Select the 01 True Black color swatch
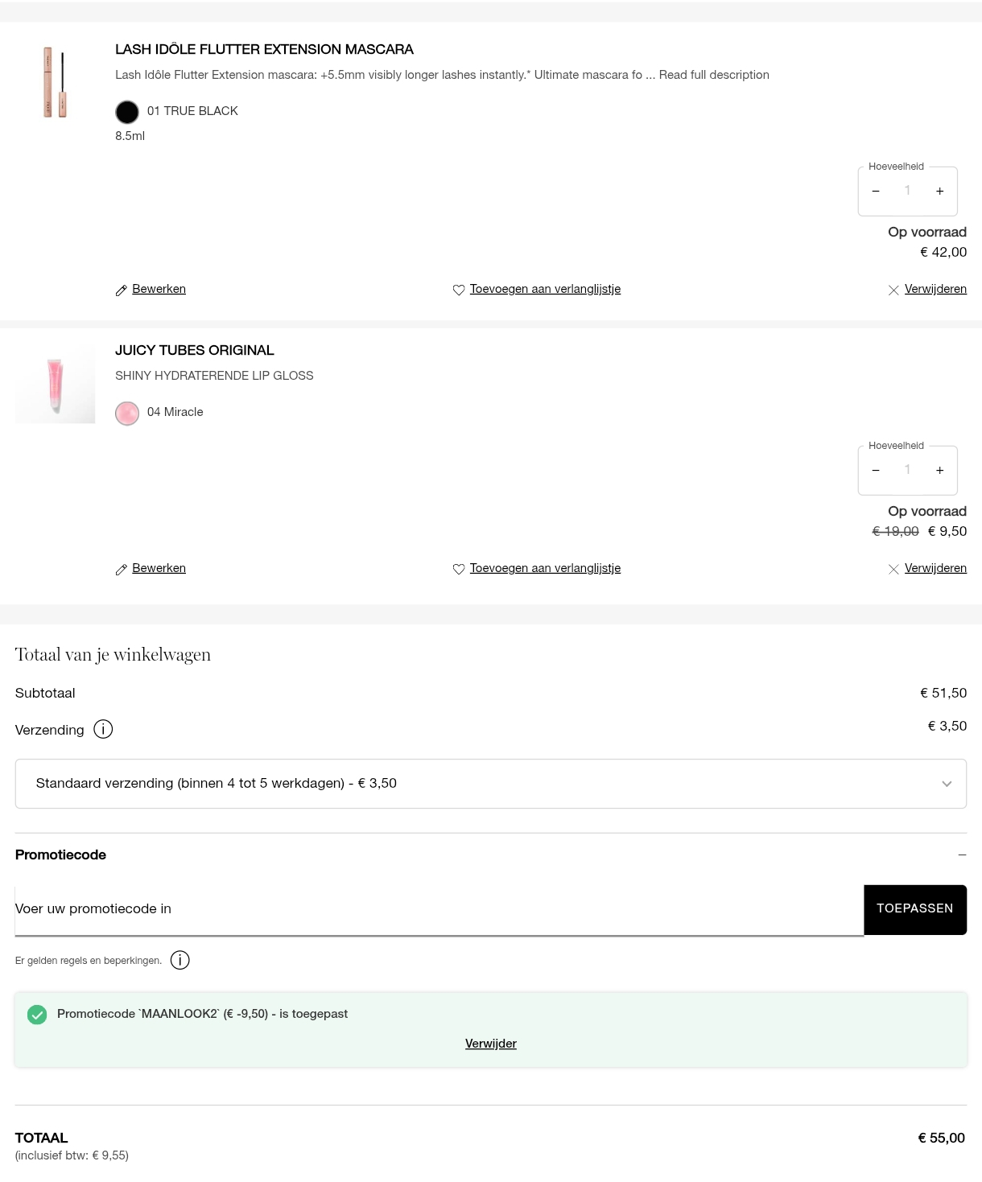Viewport: 982px width, 1182px height. pos(127,112)
